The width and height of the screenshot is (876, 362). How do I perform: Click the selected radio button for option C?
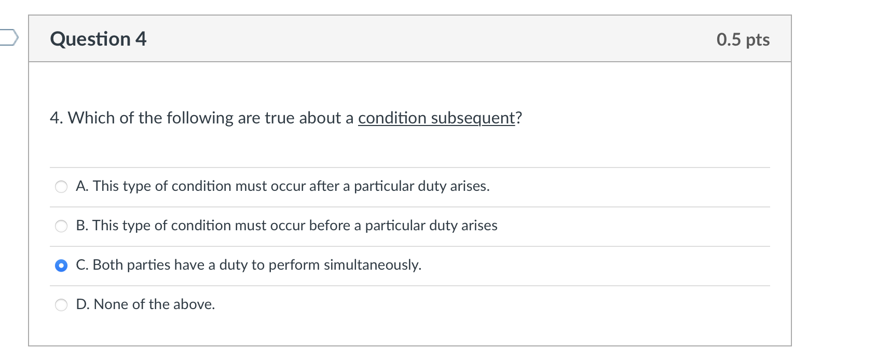pos(61,266)
